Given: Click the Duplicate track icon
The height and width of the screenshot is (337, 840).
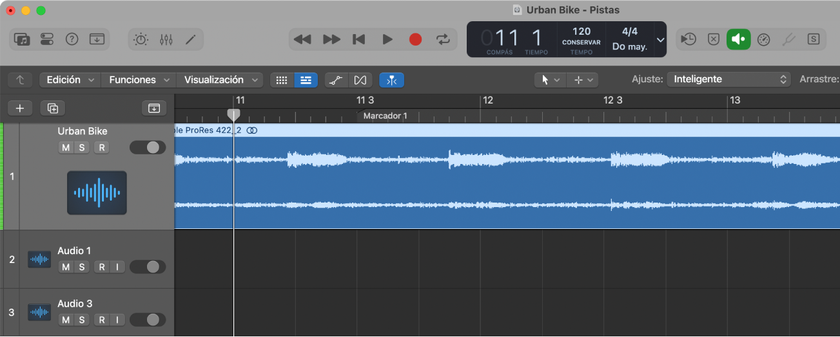Looking at the screenshot, I should point(53,108).
